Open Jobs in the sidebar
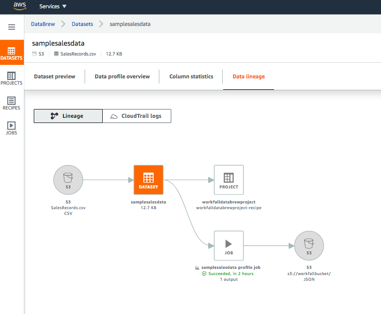This screenshot has height=314, width=381. point(11,128)
